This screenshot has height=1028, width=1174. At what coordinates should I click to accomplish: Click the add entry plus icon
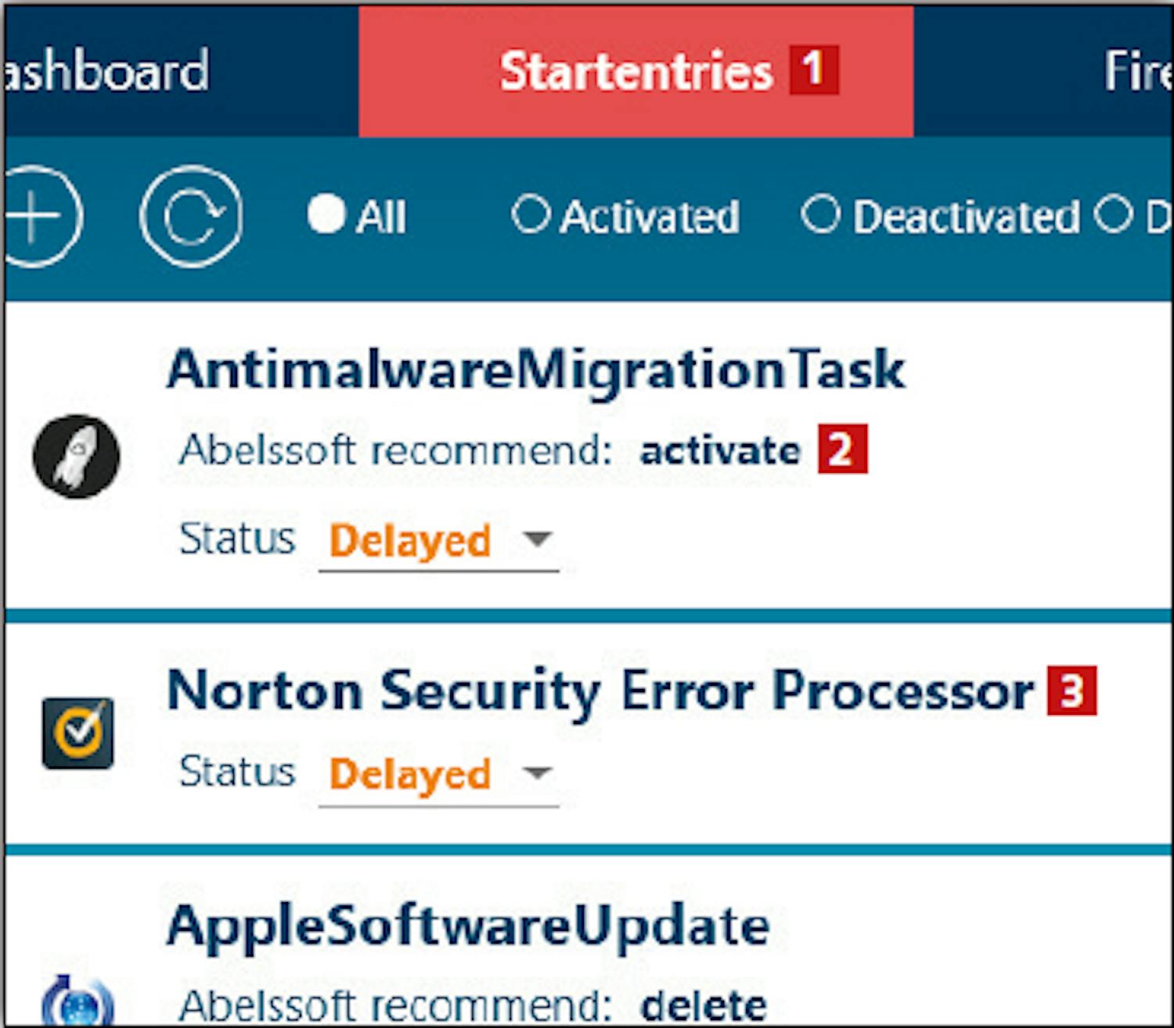click(x=38, y=216)
